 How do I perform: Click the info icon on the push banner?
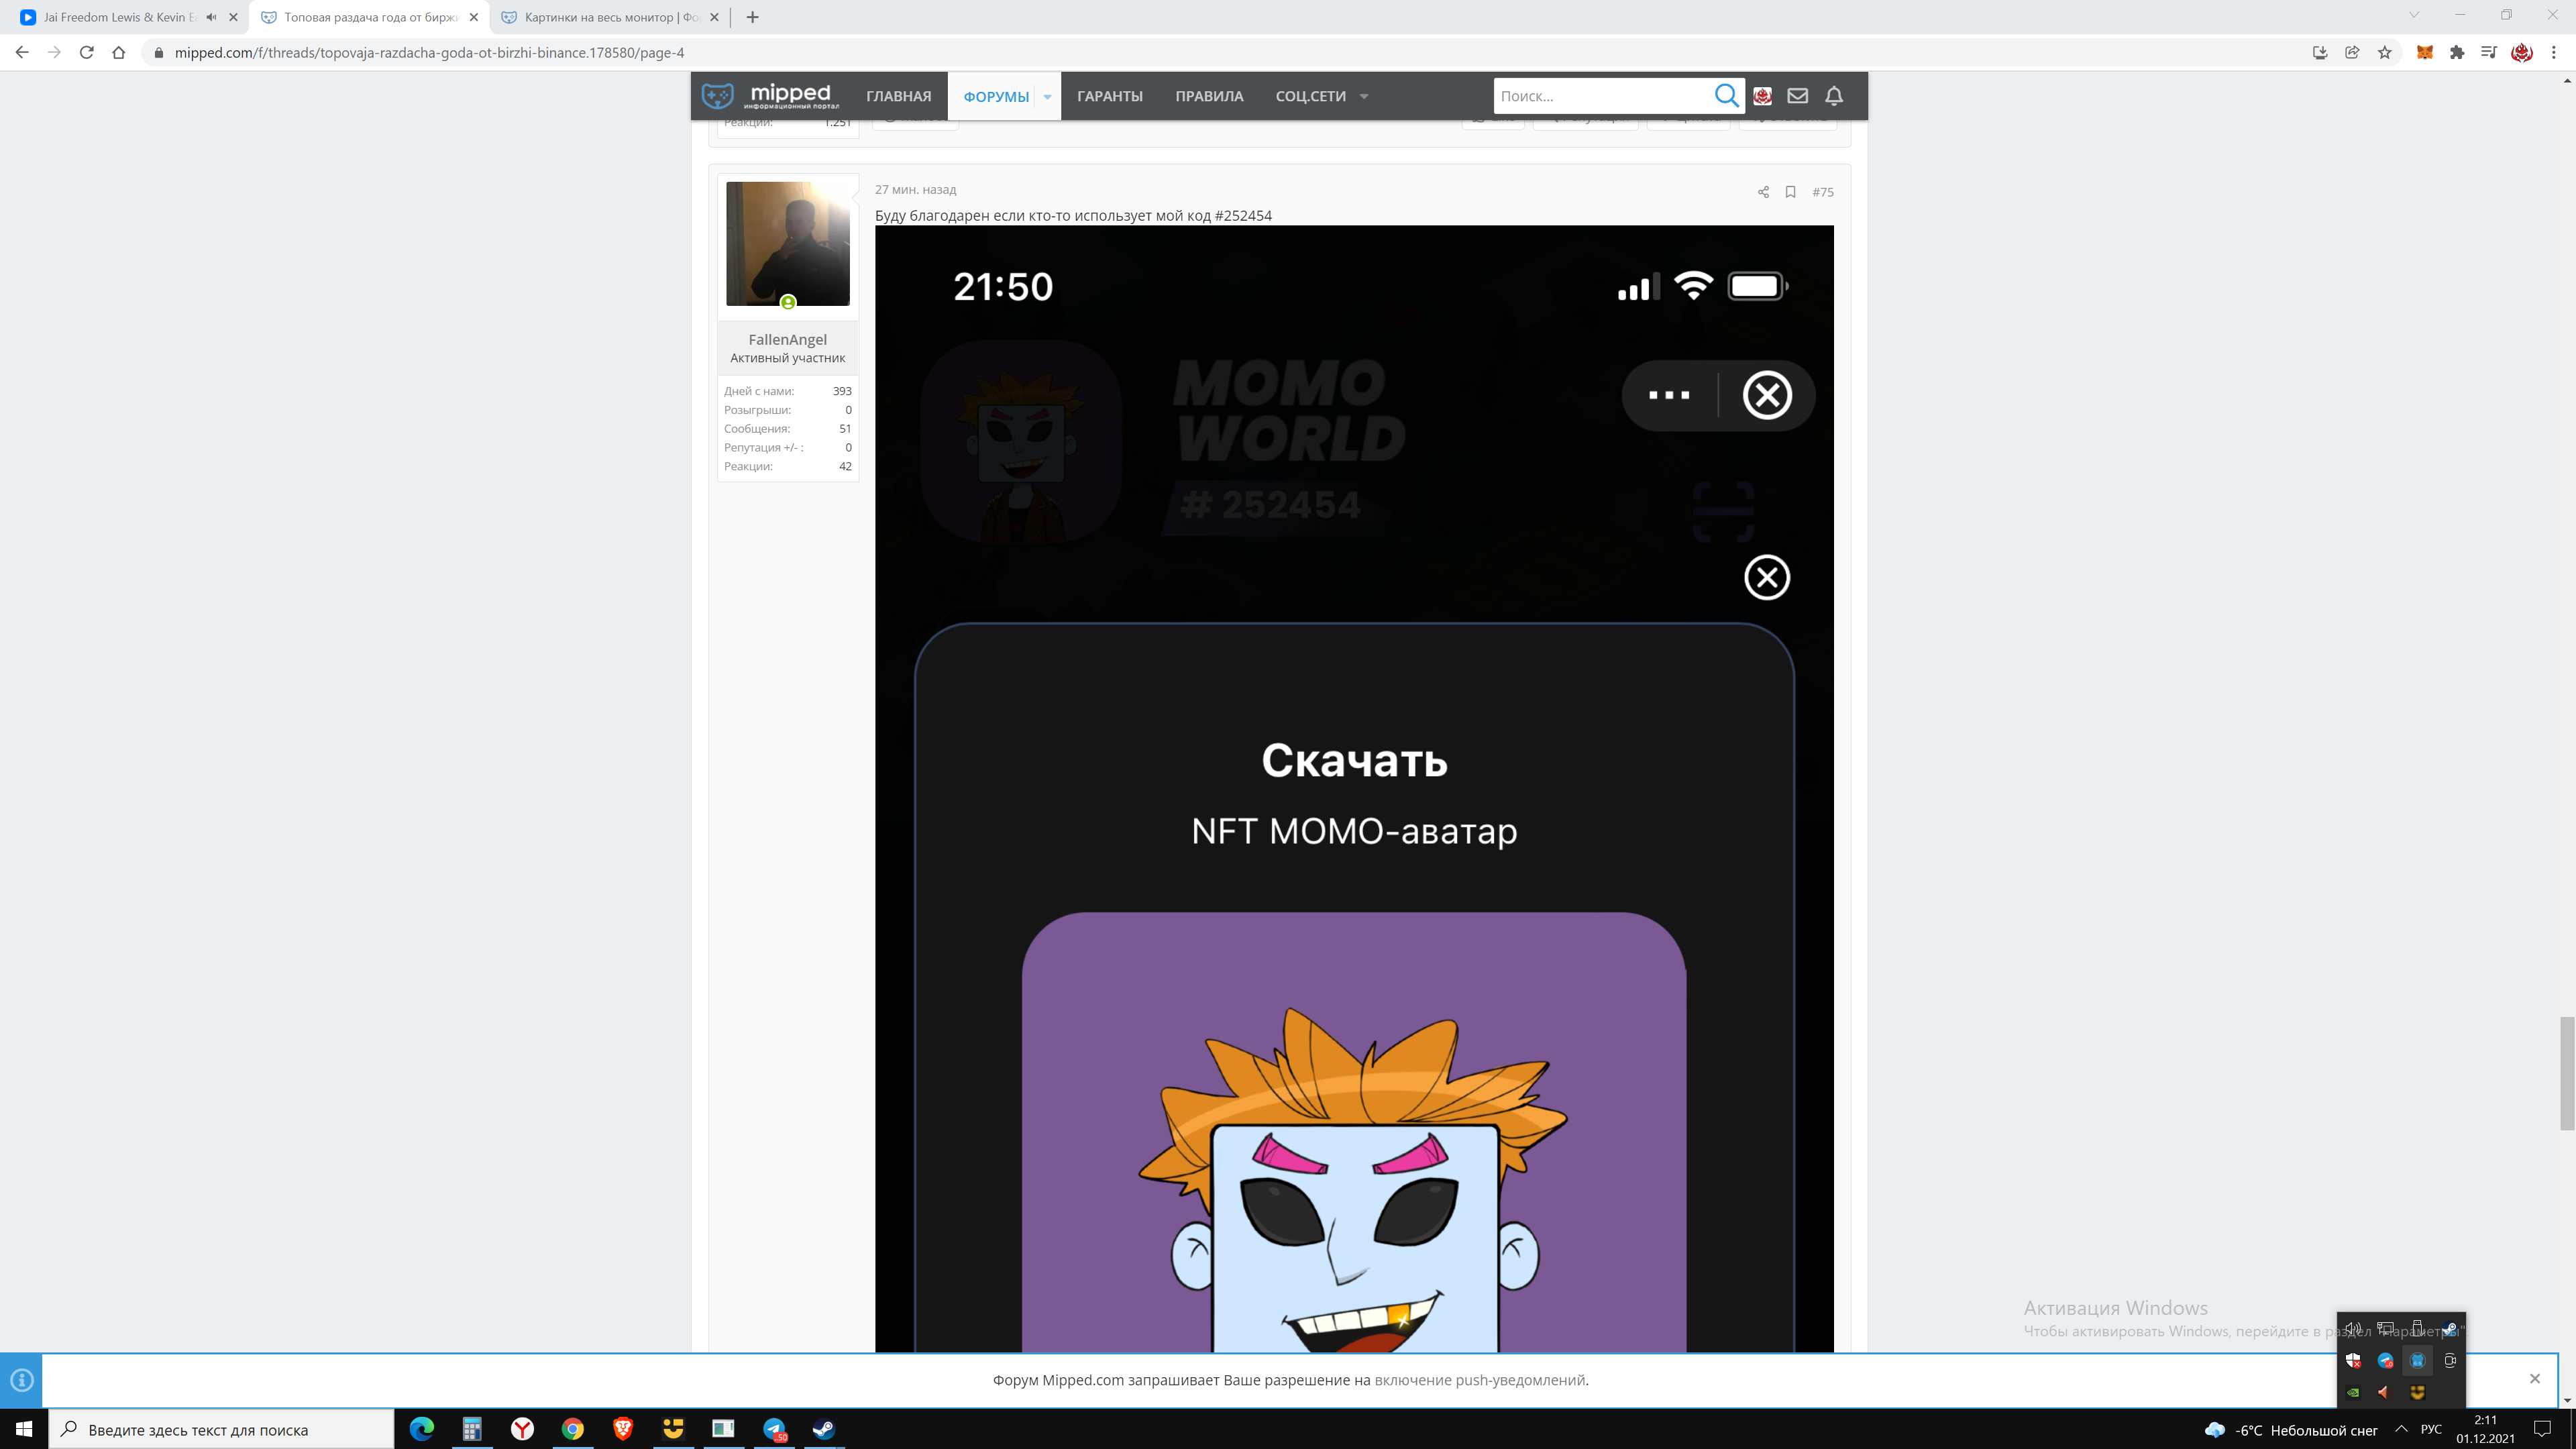coord(21,1380)
